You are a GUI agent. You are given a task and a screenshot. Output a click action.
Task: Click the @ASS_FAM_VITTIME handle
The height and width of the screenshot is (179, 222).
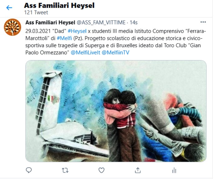tap(101, 22)
